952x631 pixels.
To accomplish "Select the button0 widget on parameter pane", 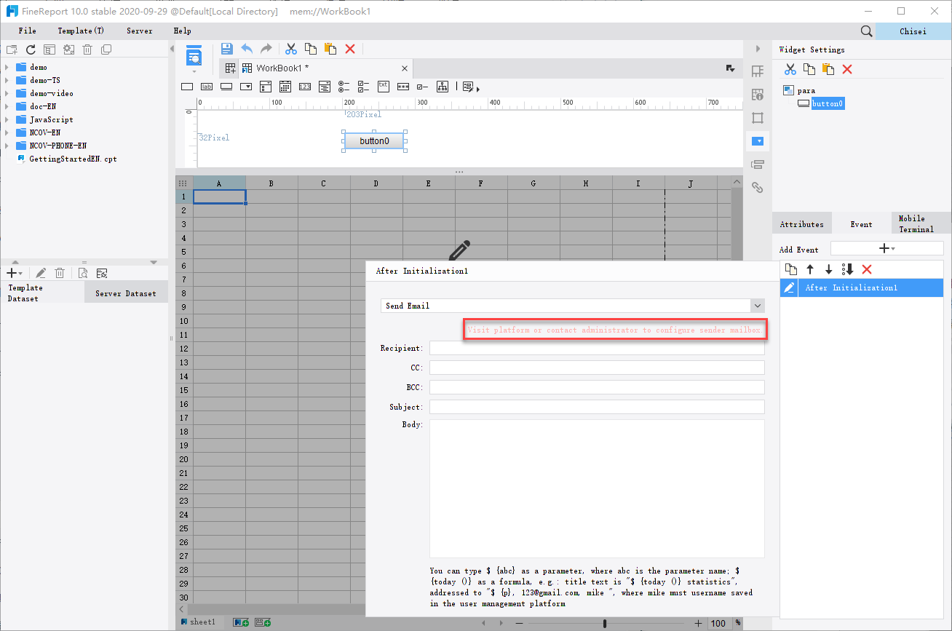I will coord(374,141).
